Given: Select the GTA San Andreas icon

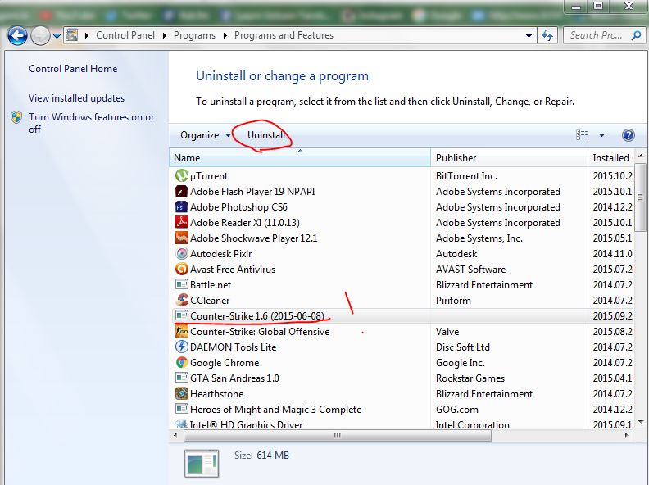Looking at the screenshot, I should pos(181,378).
